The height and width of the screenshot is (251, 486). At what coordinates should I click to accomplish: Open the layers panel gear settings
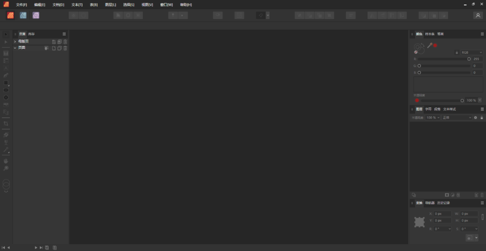[475, 118]
